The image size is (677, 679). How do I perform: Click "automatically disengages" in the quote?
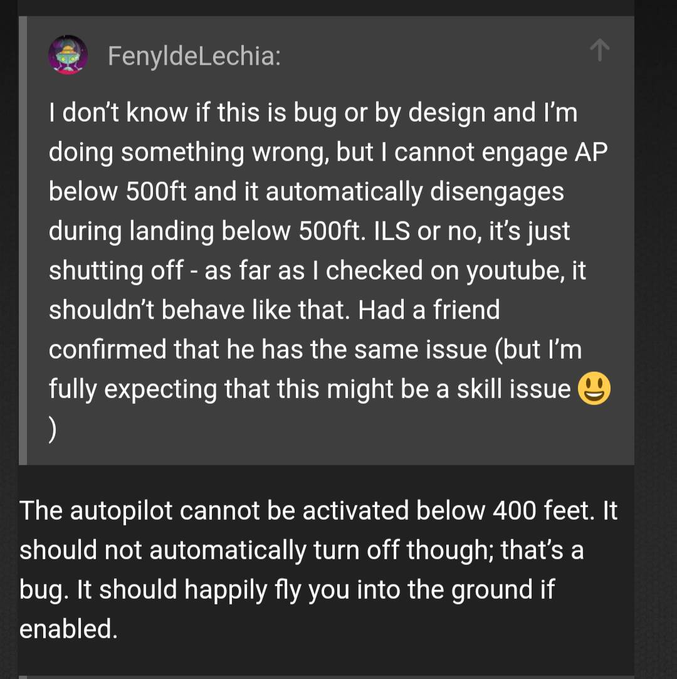[415, 192]
